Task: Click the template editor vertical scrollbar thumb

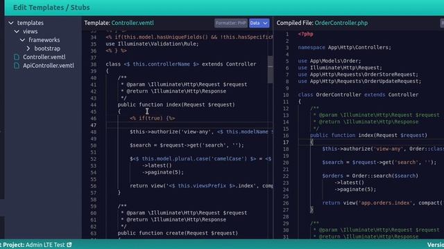Action: [x=271, y=69]
